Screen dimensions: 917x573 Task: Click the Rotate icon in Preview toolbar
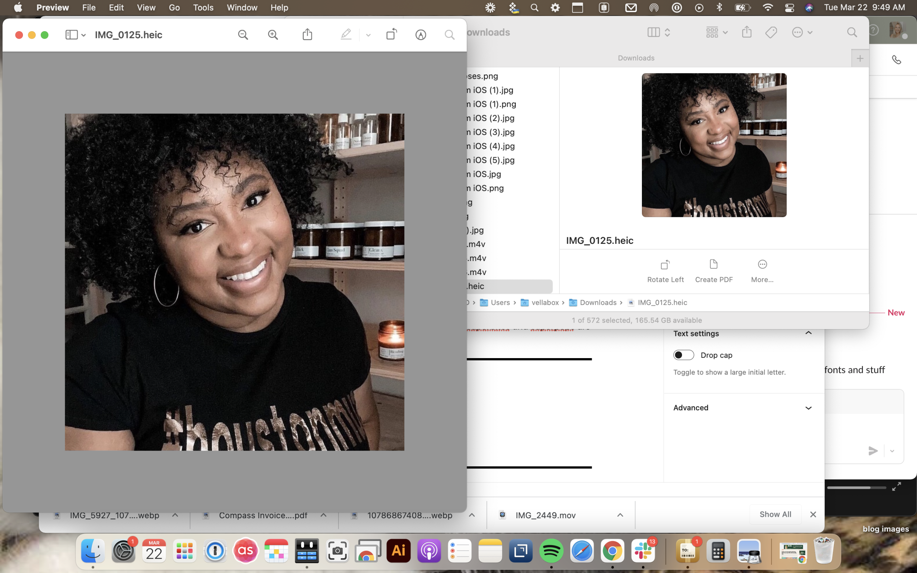[392, 34]
